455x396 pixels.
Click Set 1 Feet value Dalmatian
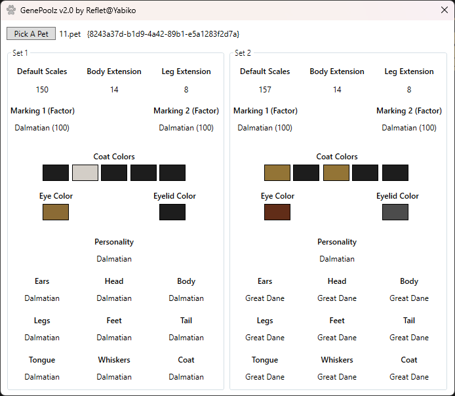click(114, 338)
